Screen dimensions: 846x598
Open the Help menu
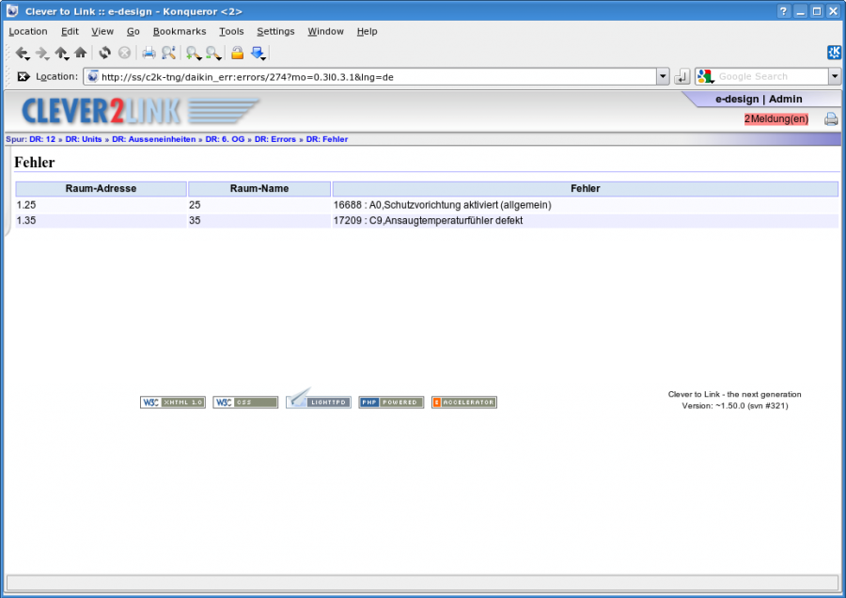(367, 31)
